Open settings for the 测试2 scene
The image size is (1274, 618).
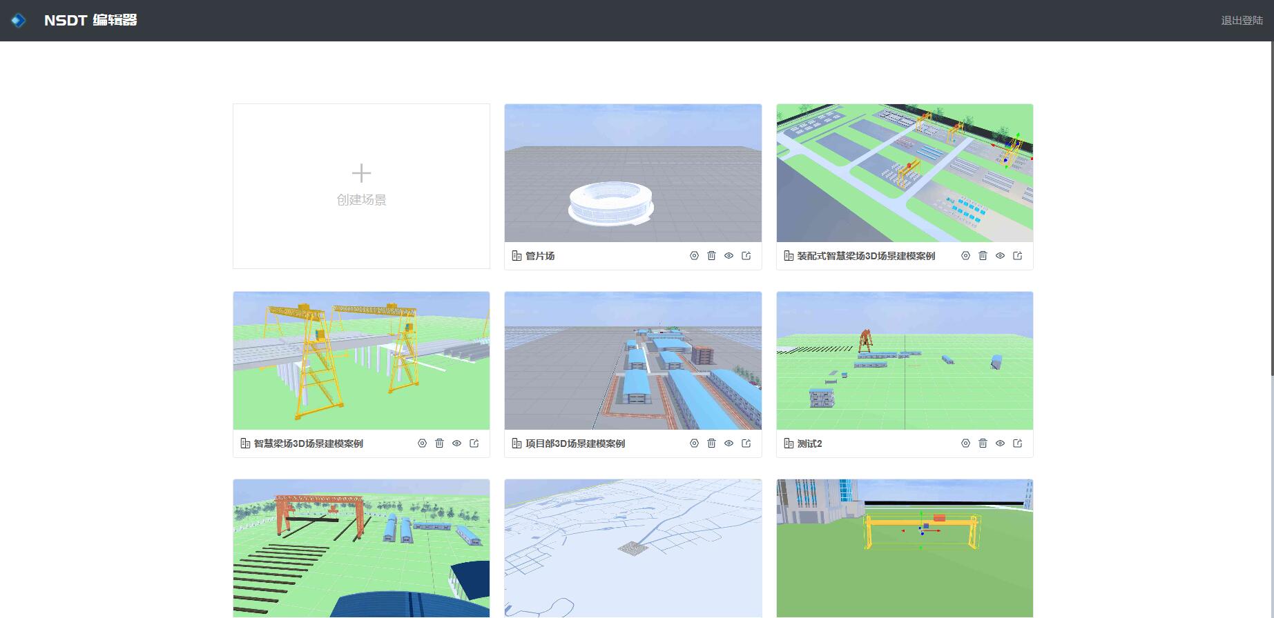(x=965, y=443)
